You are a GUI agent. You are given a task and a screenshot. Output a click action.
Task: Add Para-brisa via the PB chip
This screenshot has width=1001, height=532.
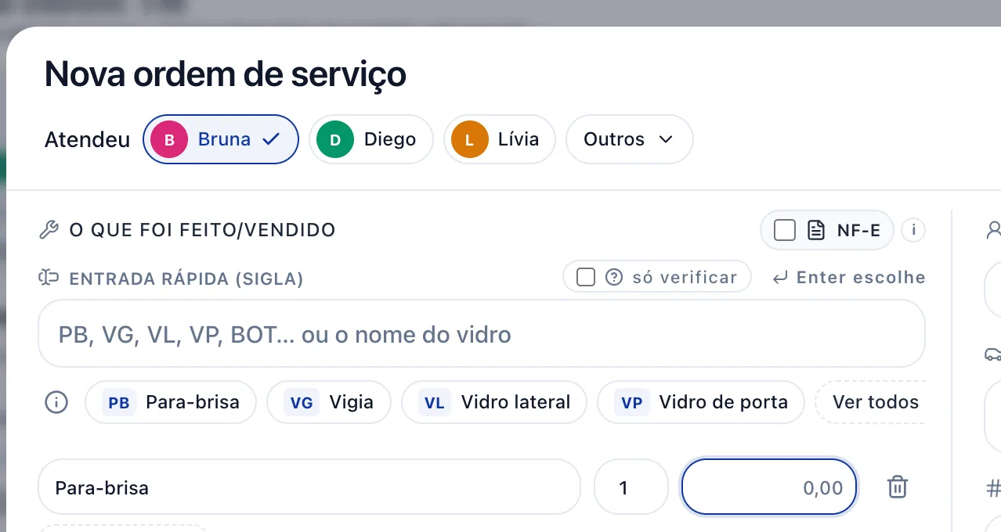171,403
